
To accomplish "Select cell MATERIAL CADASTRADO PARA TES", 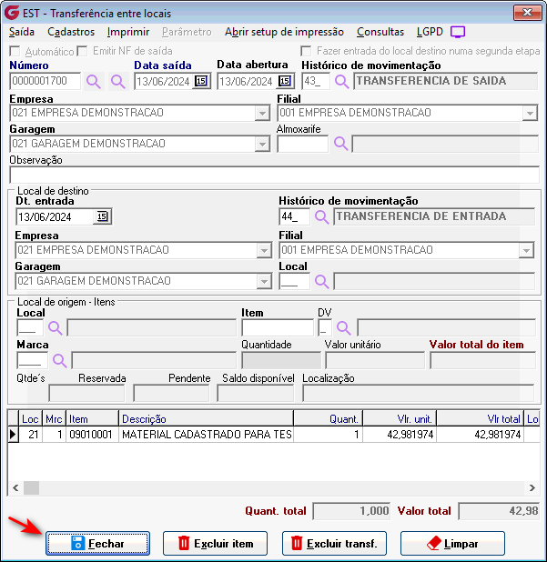I will [x=206, y=435].
